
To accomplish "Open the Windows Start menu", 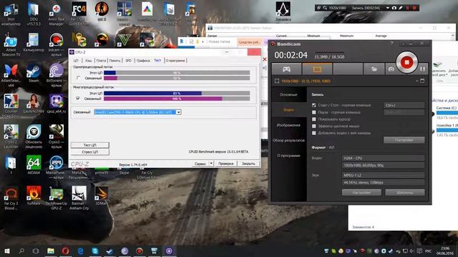I will 7,251.
